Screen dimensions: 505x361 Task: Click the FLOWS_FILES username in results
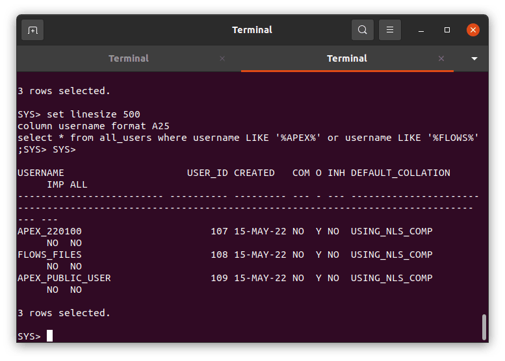[49, 255]
